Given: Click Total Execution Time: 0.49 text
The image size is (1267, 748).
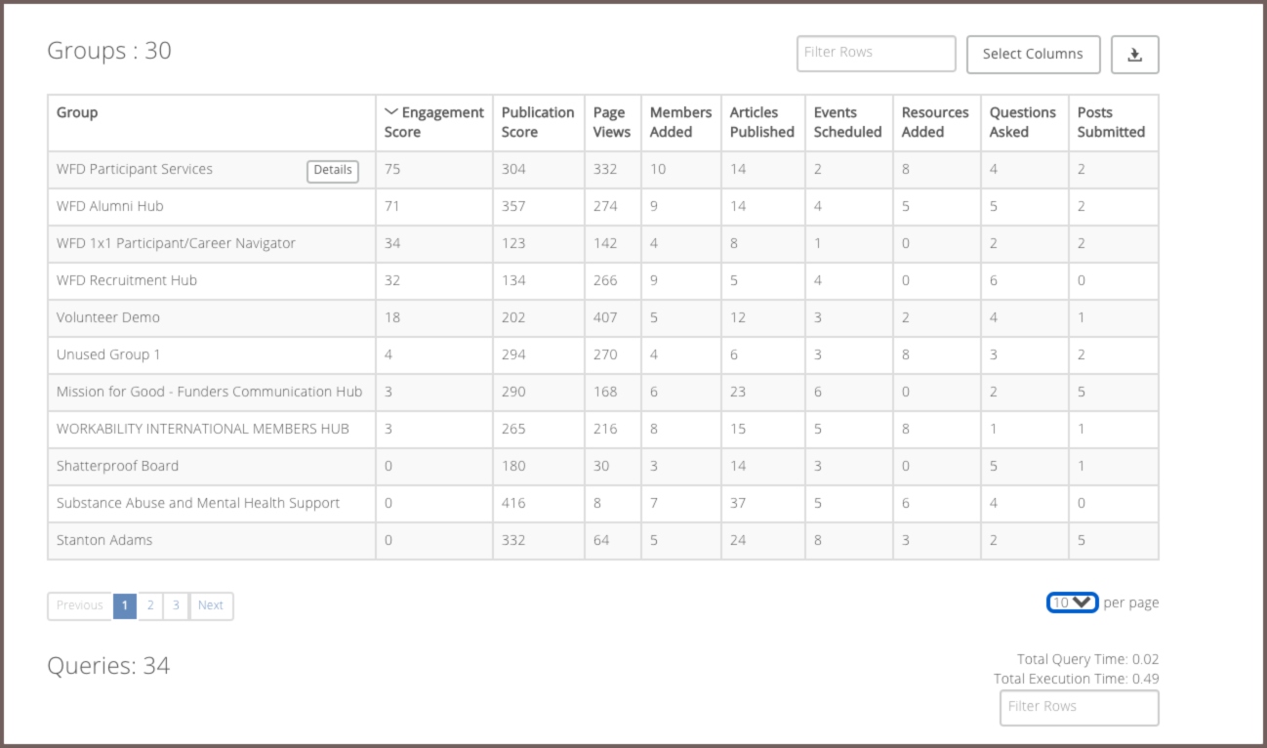Looking at the screenshot, I should click(x=1077, y=679).
